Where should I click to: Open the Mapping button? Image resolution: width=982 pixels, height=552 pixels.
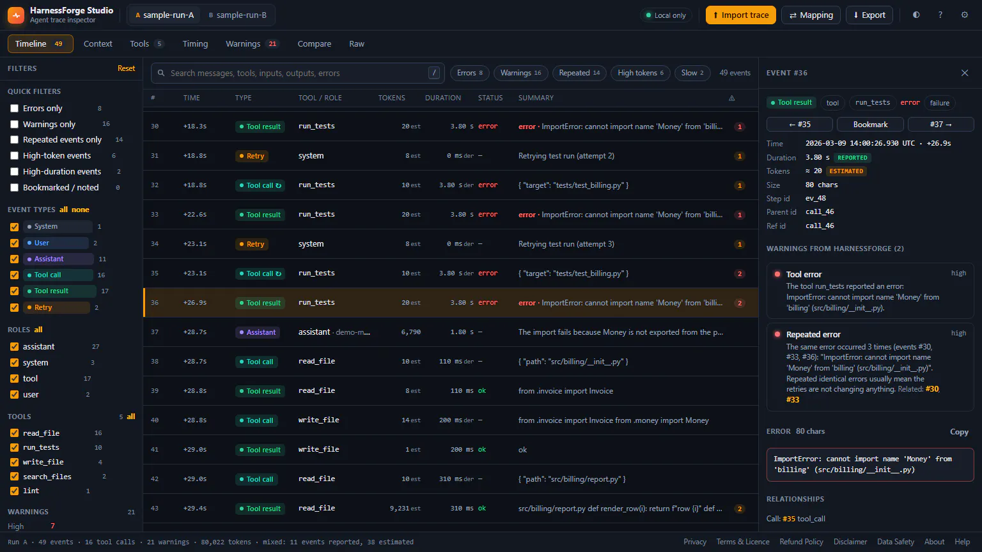[x=811, y=15]
